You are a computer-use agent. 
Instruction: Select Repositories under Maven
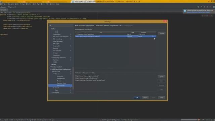60,85
